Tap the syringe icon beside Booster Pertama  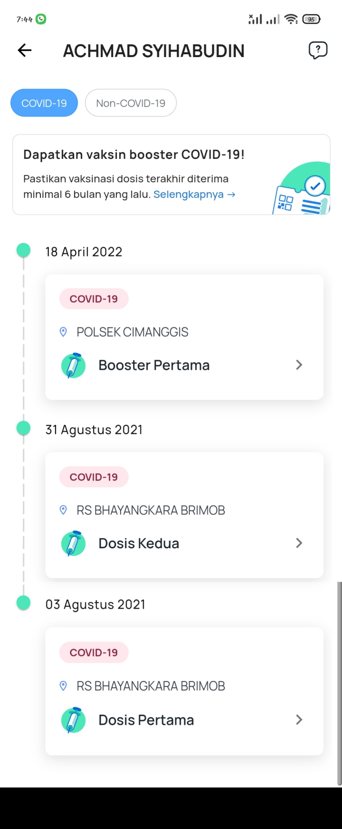[74, 365]
